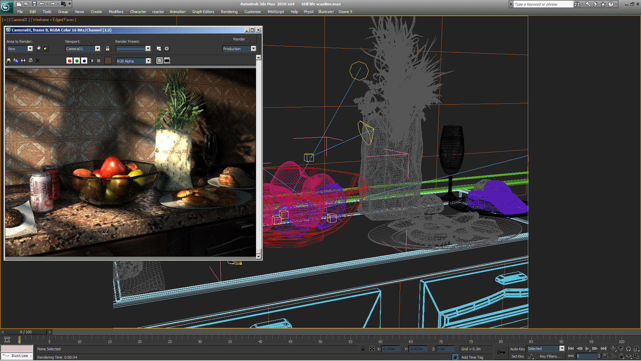Viewport: 641px width, 361px height.
Task: Click the Key Filters button
Action: click(550, 356)
